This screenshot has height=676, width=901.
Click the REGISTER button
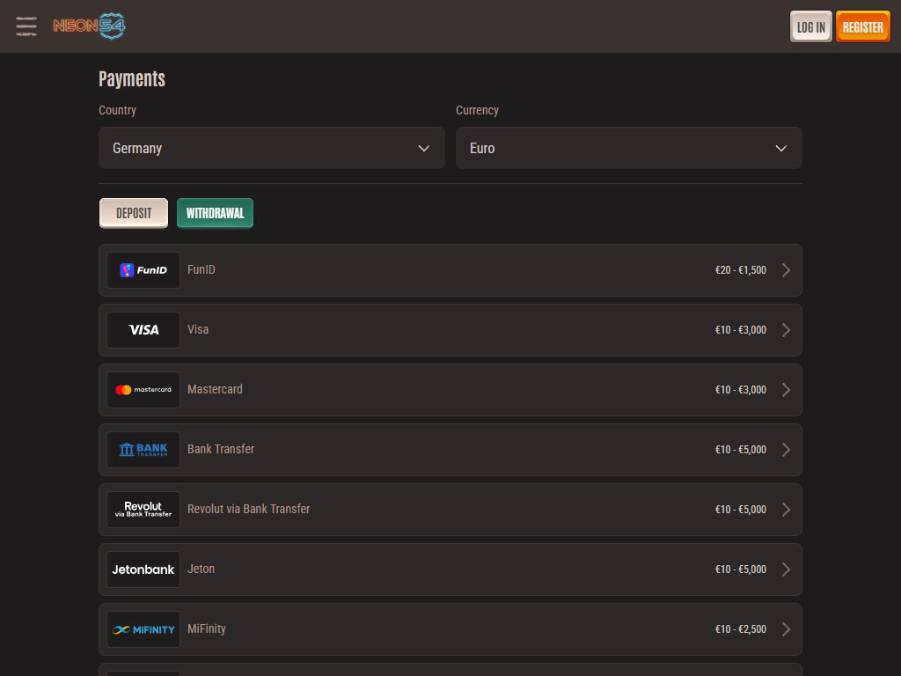click(862, 27)
